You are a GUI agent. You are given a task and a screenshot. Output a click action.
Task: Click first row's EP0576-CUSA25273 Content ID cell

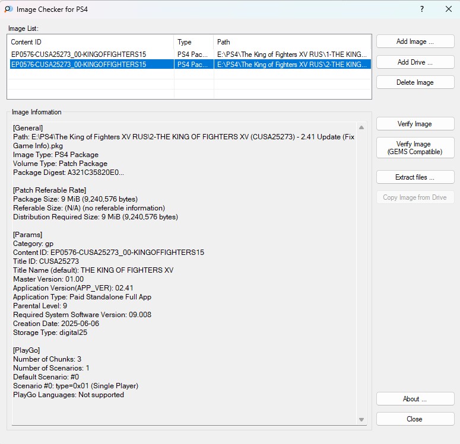click(78, 55)
